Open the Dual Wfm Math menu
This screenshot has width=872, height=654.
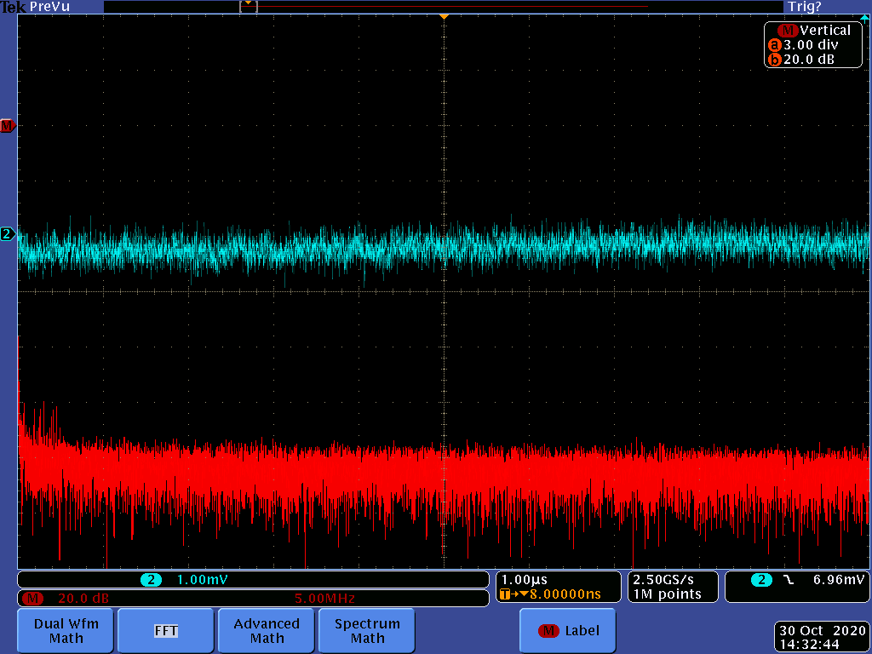66,630
